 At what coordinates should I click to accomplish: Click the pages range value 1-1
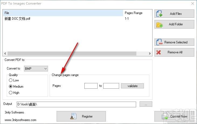coord(127,19)
